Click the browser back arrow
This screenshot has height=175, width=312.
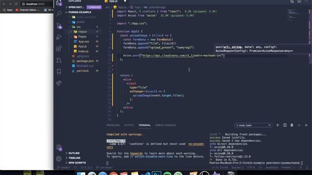[4, 4]
